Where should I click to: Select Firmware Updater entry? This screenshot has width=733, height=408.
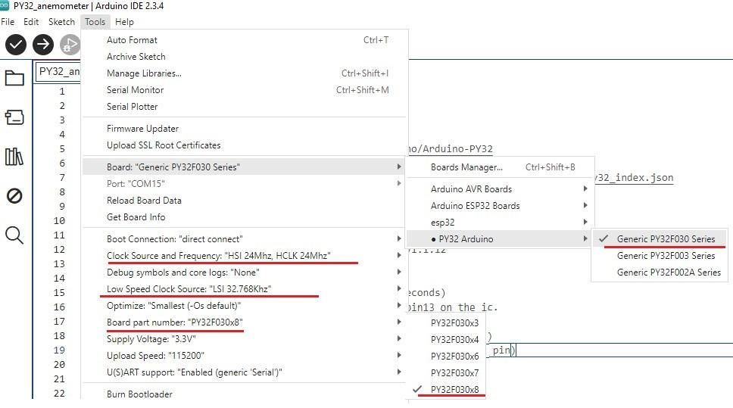[x=245, y=129]
